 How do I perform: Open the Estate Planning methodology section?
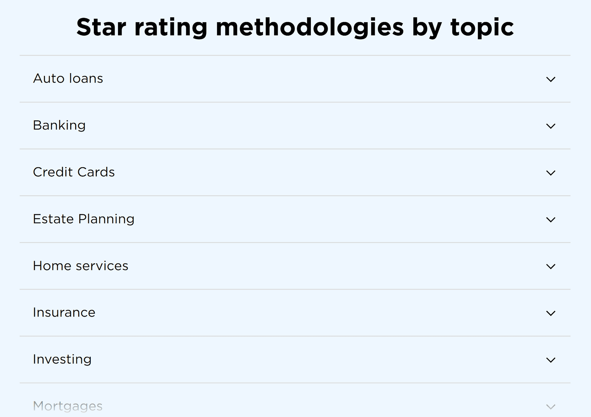84,219
